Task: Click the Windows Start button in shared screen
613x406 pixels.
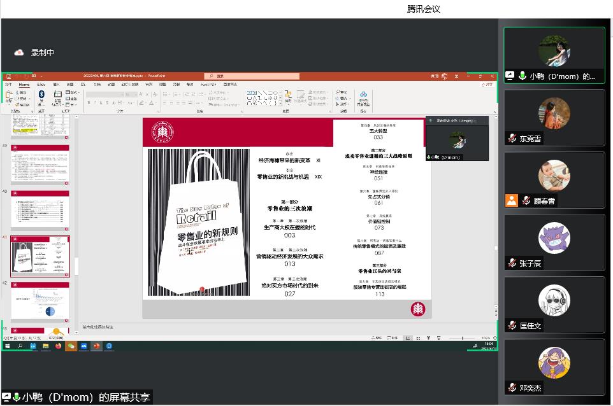Action: 8,346
